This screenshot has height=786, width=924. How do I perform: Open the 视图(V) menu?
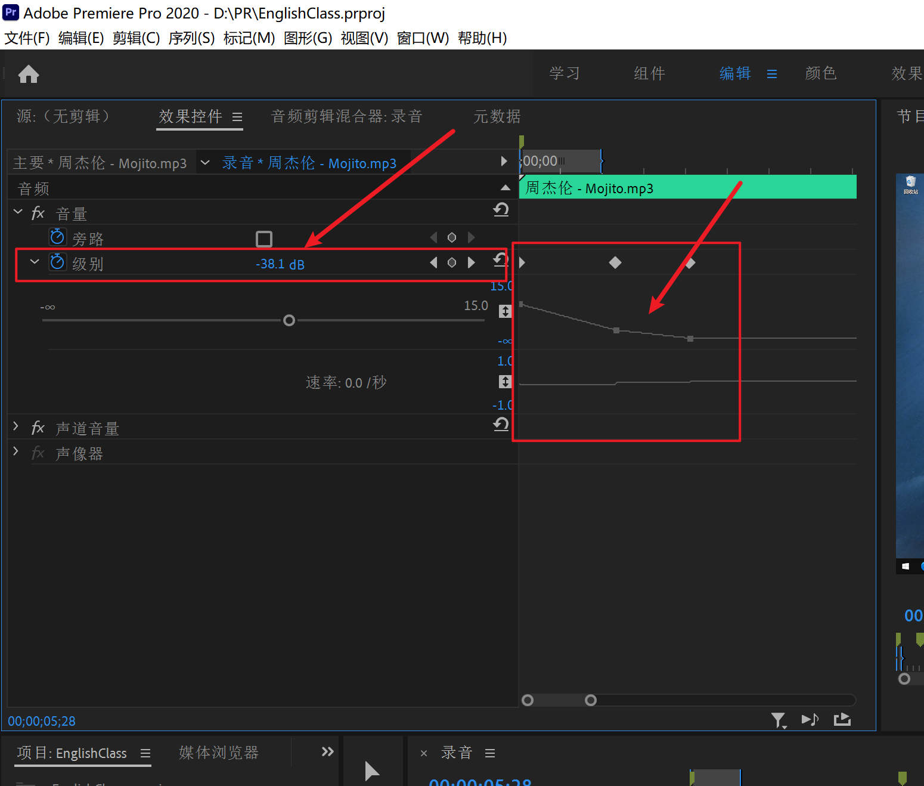coord(364,38)
